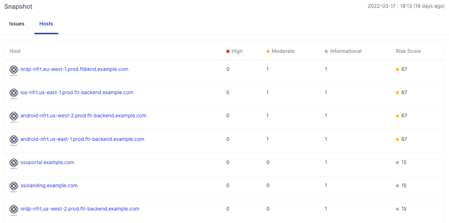The height and width of the screenshot is (223, 449).
Task: Click the host icon beside android-nfrt.us-west-2
Action: tap(13, 116)
